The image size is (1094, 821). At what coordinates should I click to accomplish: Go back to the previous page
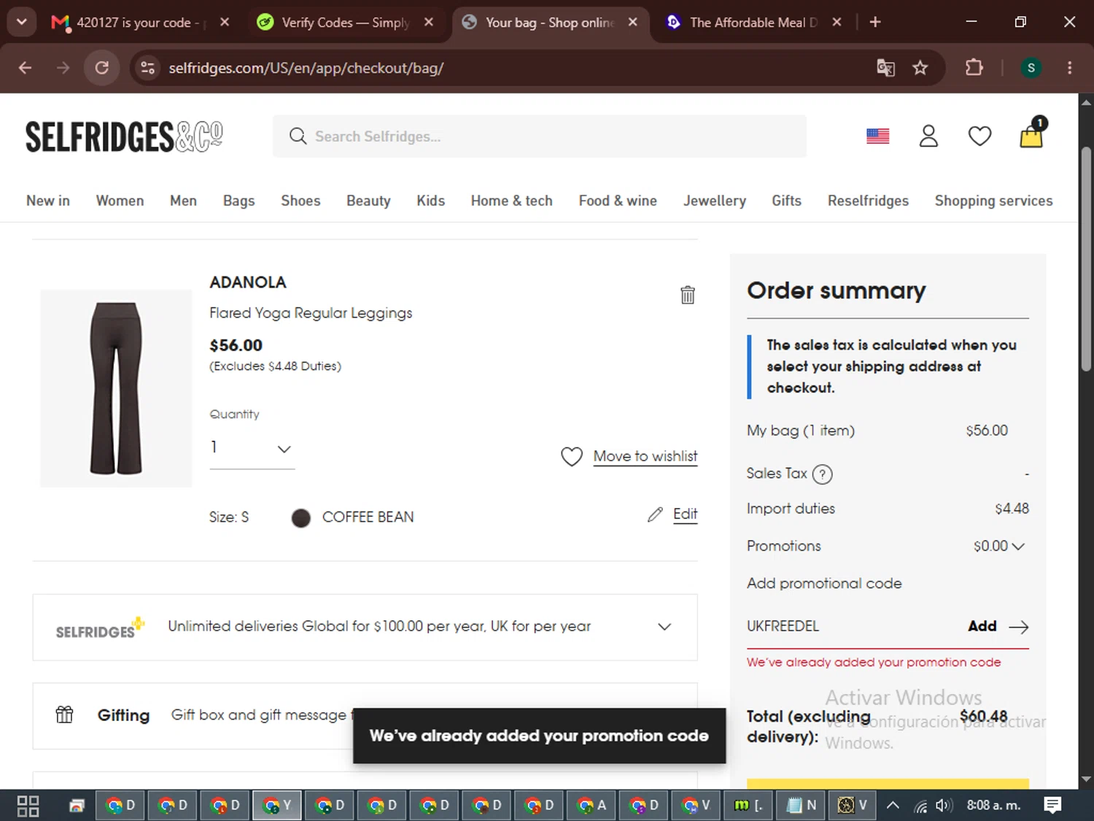click(x=26, y=68)
